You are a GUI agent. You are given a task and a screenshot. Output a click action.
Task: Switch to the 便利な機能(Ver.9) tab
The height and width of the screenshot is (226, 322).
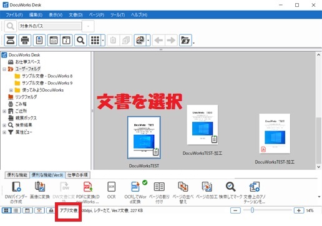pyautogui.click(x=47, y=175)
